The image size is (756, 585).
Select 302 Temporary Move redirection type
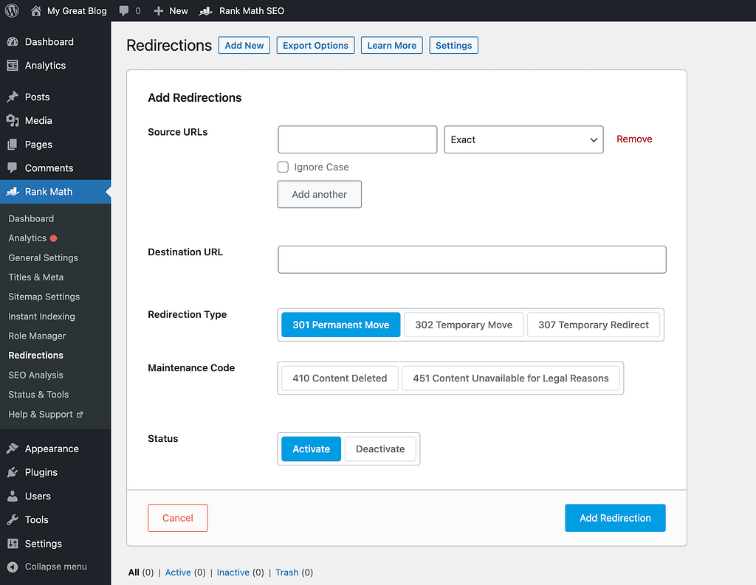[x=464, y=325]
